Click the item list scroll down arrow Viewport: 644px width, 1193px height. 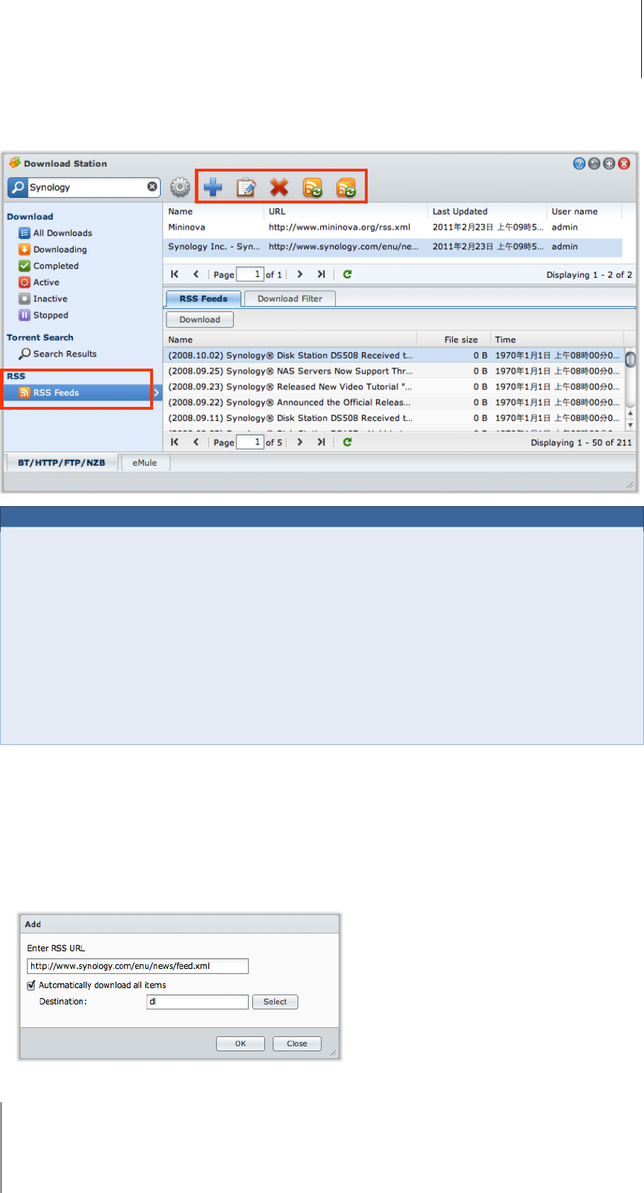click(x=631, y=425)
